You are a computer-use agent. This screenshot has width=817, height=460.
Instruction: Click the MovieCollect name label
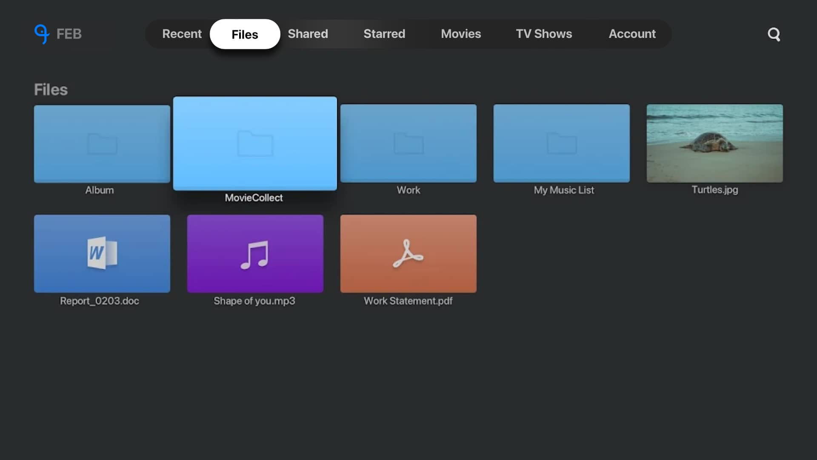254,198
